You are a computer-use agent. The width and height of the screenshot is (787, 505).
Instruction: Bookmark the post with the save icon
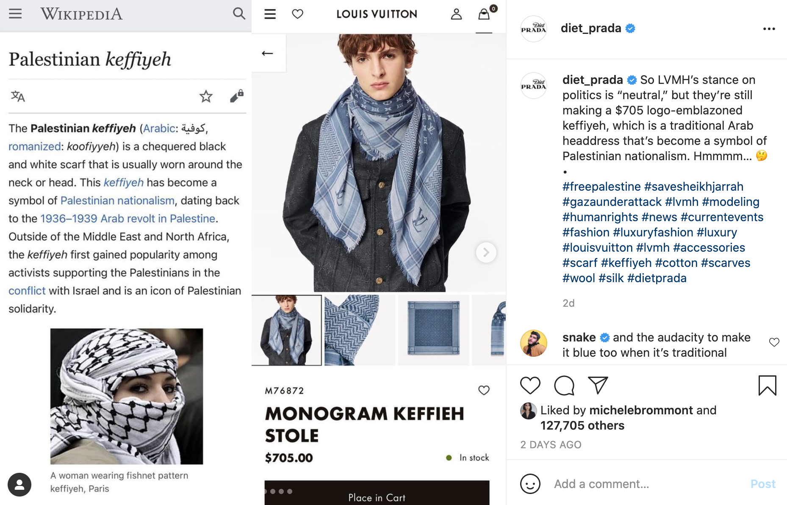tap(767, 385)
